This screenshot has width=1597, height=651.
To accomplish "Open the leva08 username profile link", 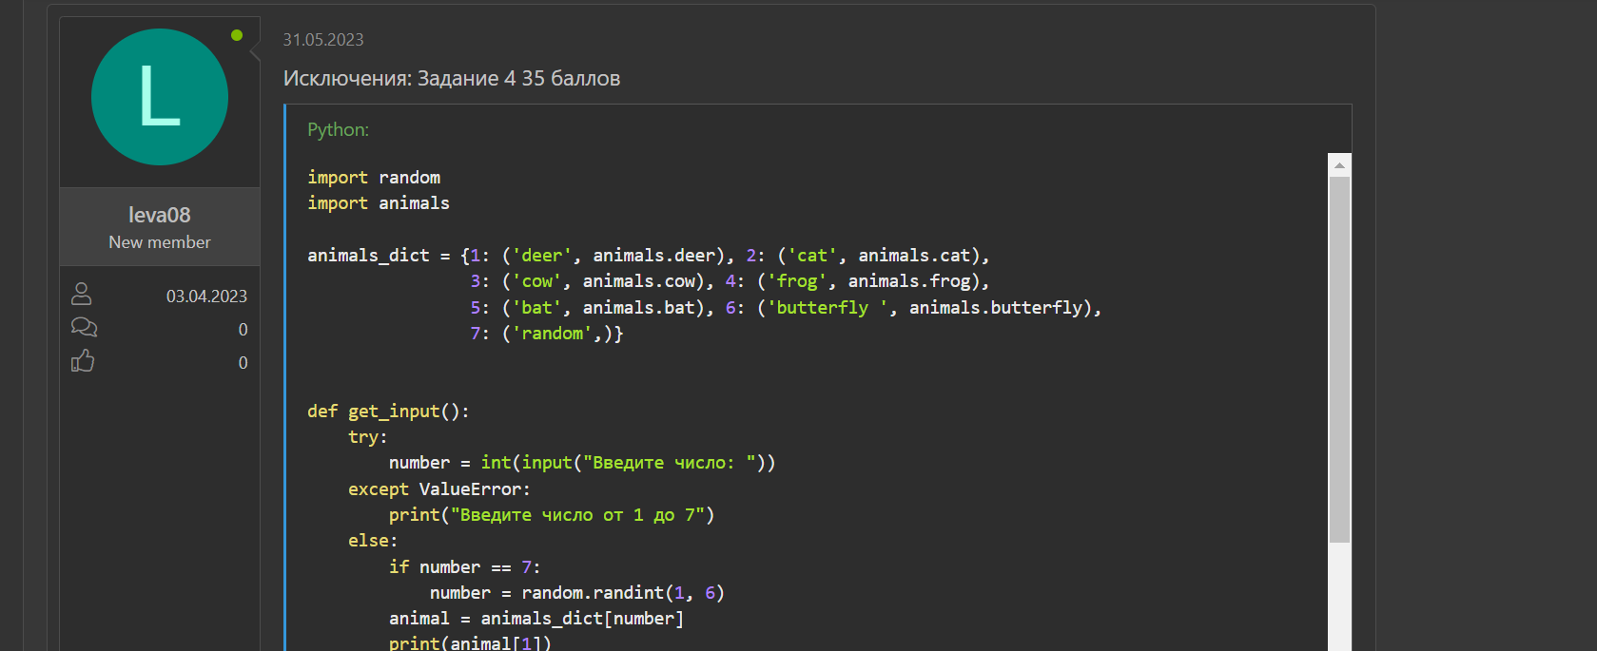I will pos(160,215).
